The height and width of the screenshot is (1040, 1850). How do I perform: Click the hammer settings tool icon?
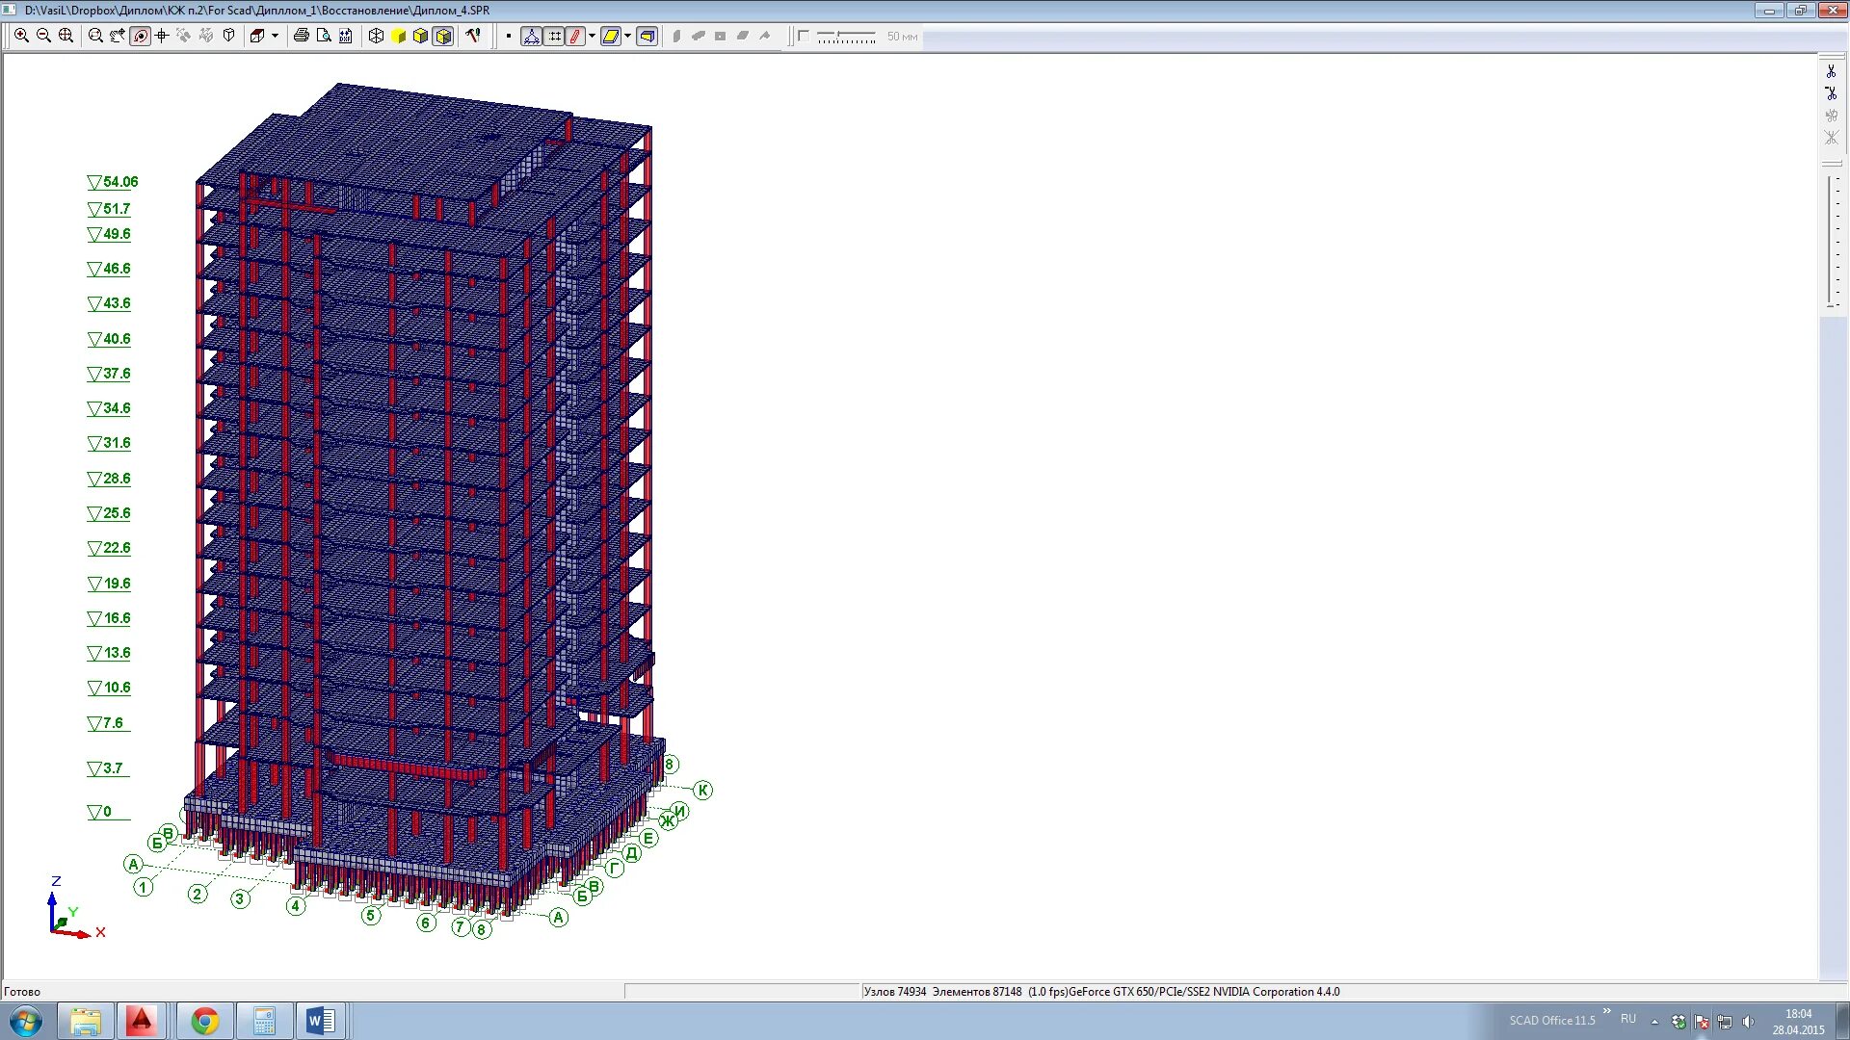[473, 36]
